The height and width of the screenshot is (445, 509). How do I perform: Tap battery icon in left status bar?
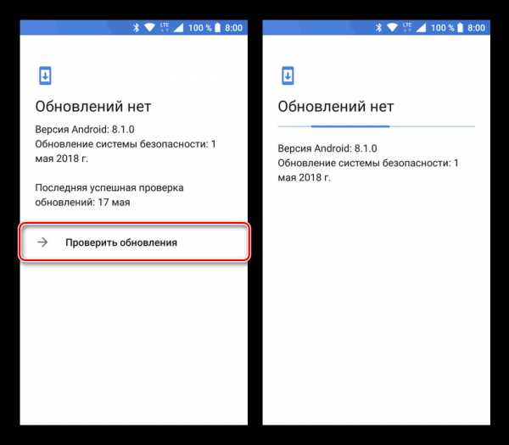[217, 28]
